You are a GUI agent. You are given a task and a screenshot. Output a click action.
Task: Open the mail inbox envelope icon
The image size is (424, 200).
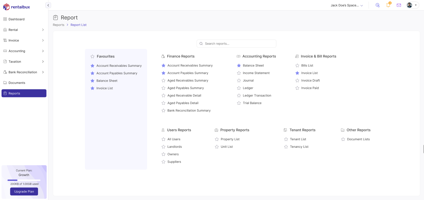pos(399,5)
